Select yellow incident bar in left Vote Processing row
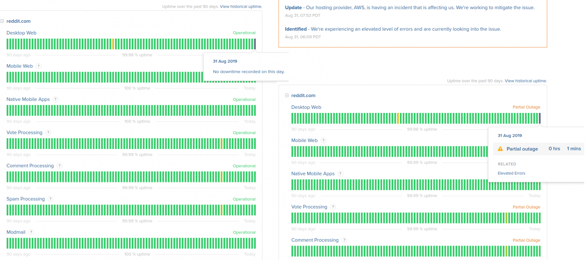This screenshot has width=588, height=260. pyautogui.click(x=222, y=144)
